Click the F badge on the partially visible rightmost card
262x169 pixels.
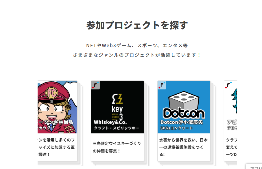tap(228, 85)
